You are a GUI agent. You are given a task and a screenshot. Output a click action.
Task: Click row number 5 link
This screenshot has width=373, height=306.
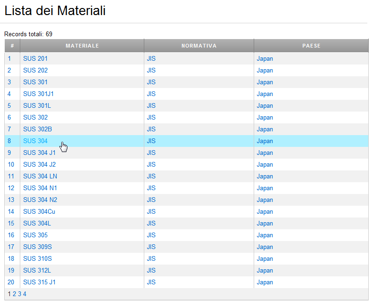(x=9, y=105)
